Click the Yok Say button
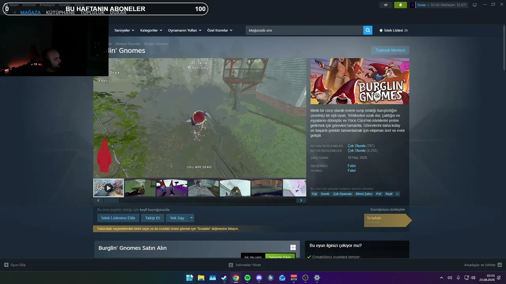506x284 pixels. 177,218
